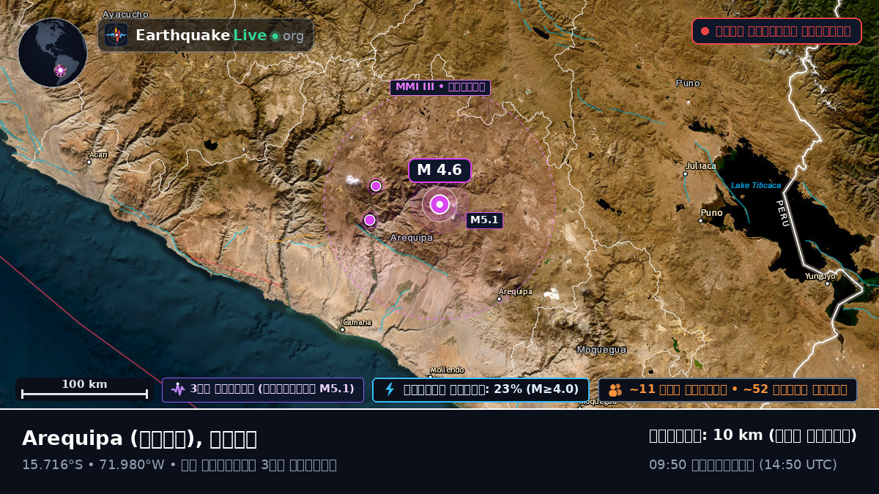This screenshot has width=879, height=494.
Task: Select the Camana city marker
Action: coord(342,329)
